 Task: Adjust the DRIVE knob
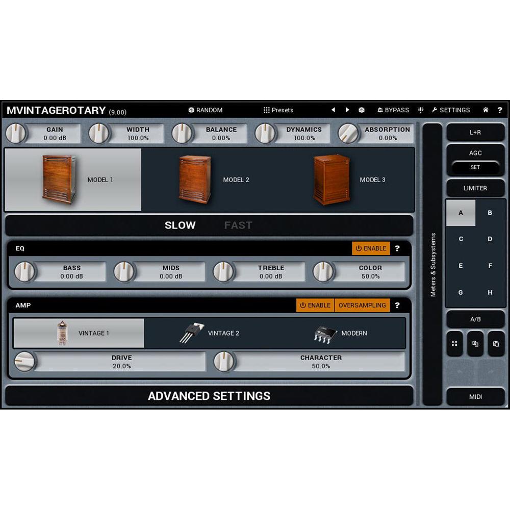click(x=24, y=362)
